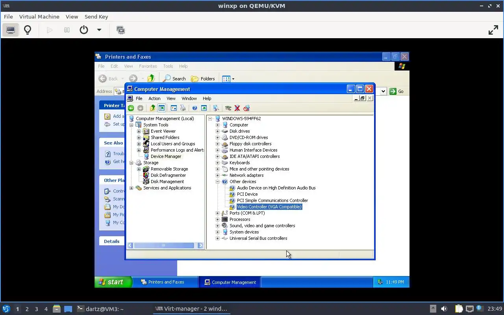Click the blue Help question-mark icon

pyautogui.click(x=195, y=108)
